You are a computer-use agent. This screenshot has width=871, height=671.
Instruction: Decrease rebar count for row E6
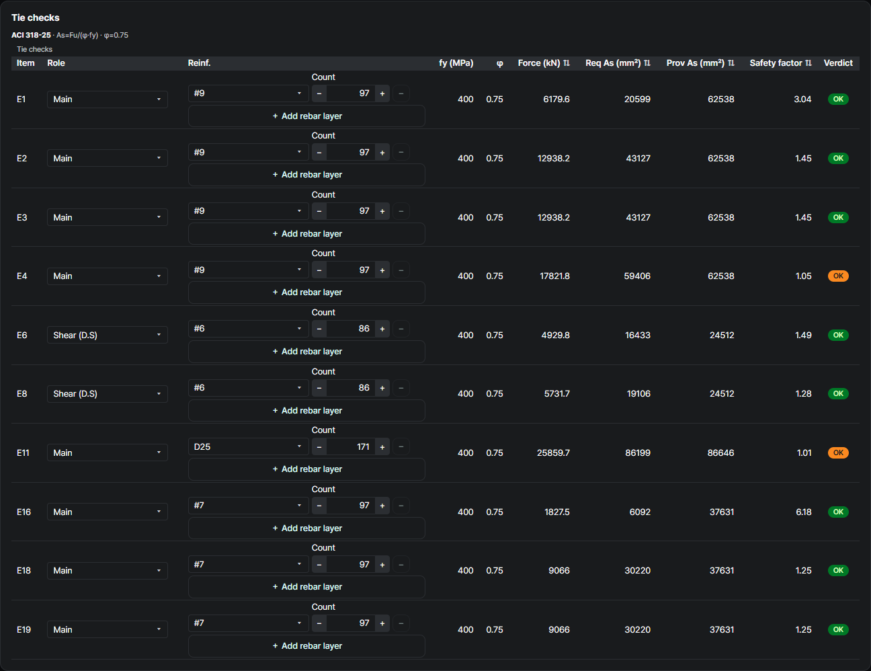319,329
